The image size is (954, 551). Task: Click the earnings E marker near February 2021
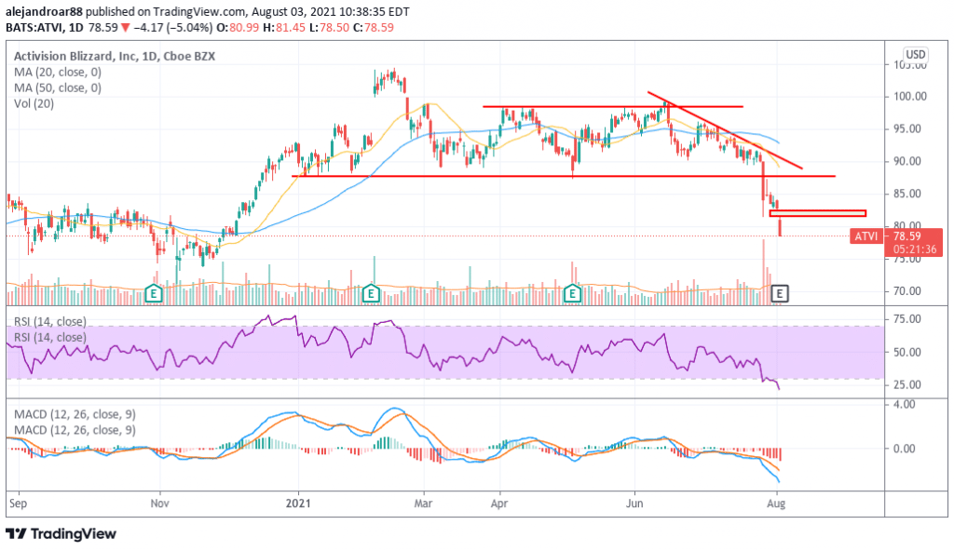pos(371,294)
